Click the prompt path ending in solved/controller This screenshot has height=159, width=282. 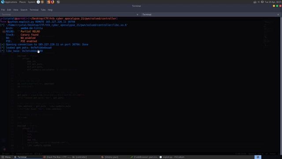click(x=73, y=19)
